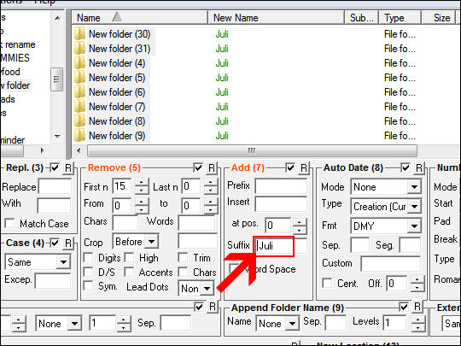Open the Case Same dropdown
The width and height of the screenshot is (461, 346).
pos(63,262)
